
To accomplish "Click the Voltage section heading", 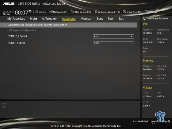I will coord(147,88).
